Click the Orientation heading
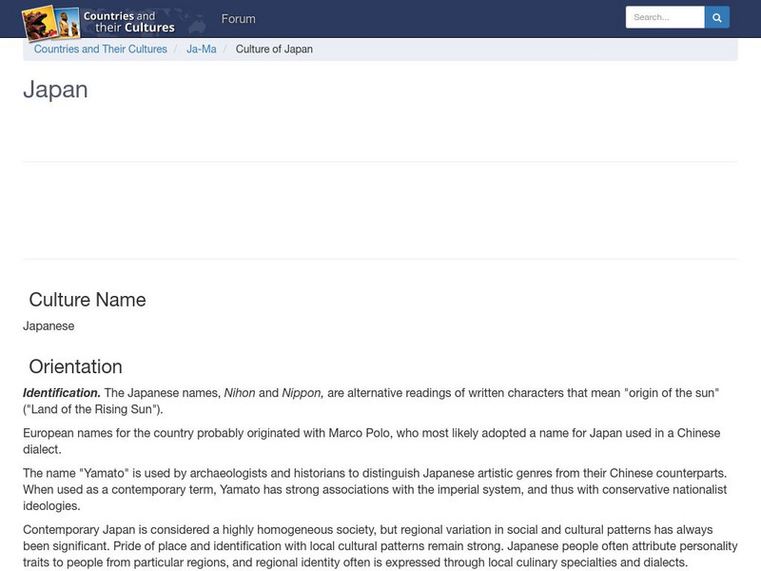This screenshot has height=571, width=761. click(75, 366)
